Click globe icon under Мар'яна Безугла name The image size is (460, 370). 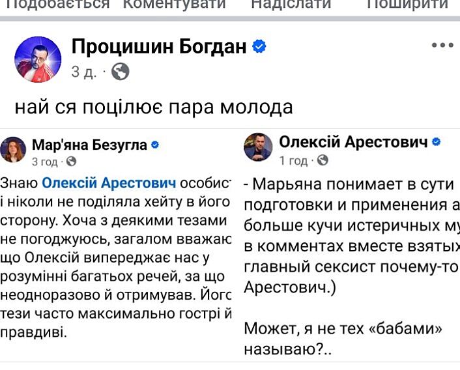tap(72, 161)
